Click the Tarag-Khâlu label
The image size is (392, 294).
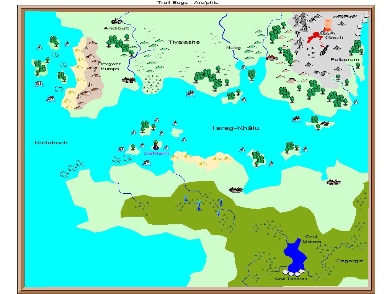[235, 128]
